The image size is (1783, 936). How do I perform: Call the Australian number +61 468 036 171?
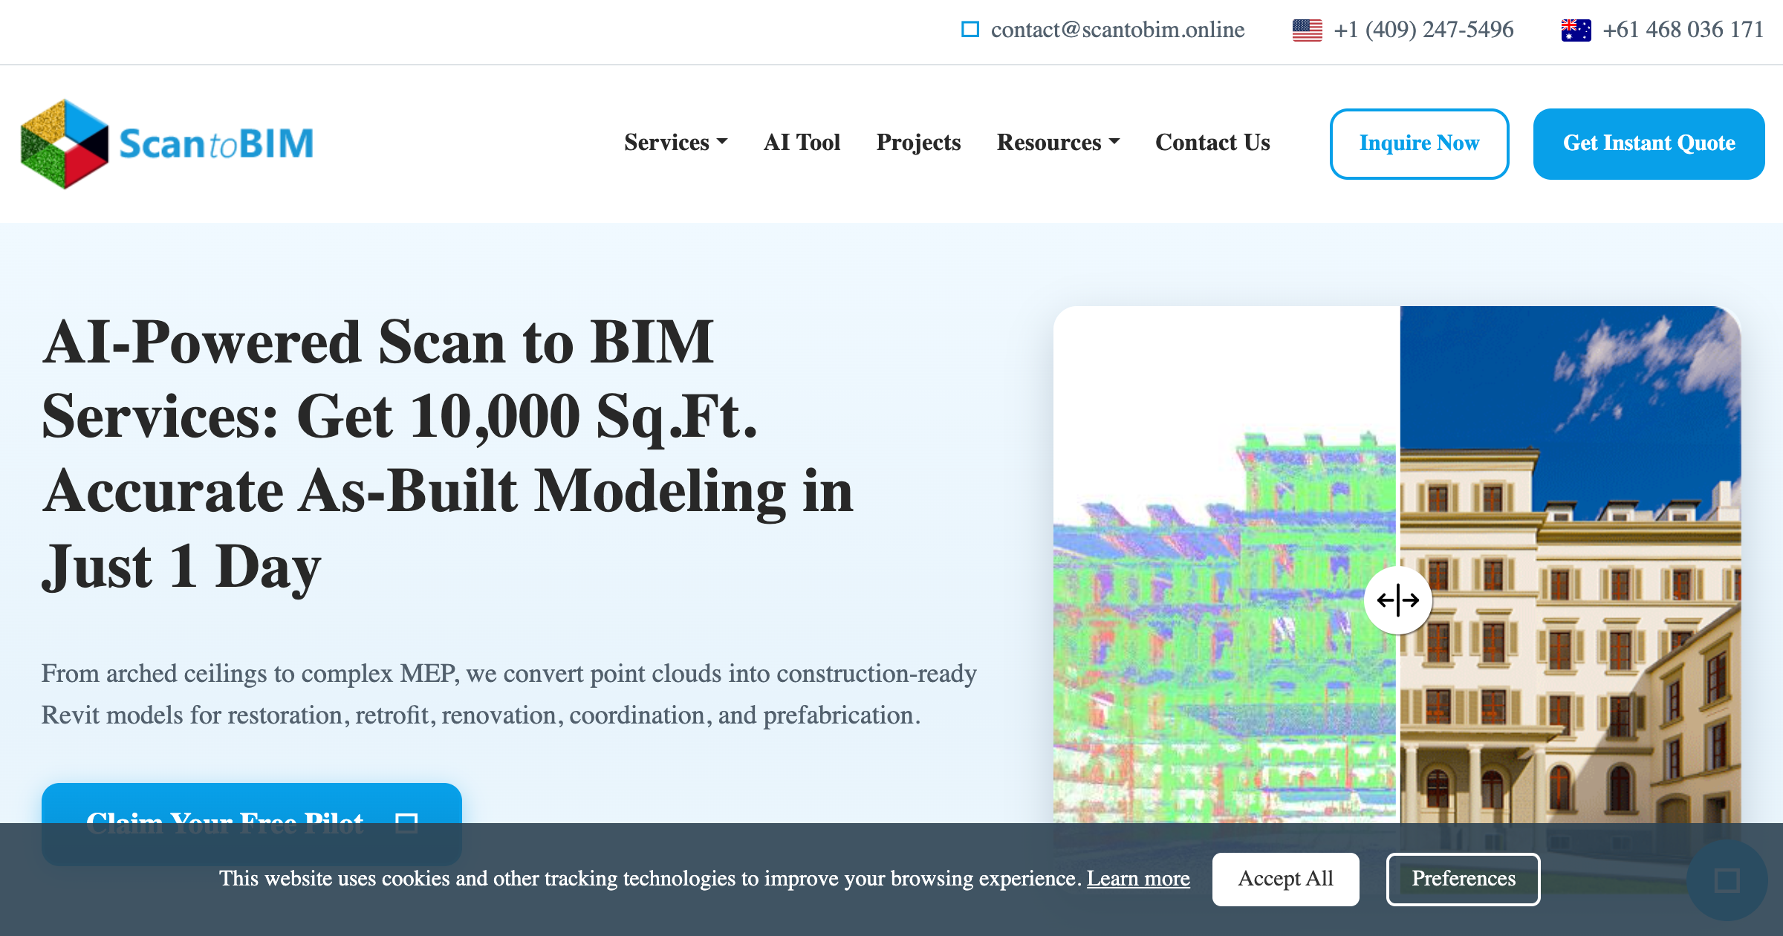coord(1683,30)
